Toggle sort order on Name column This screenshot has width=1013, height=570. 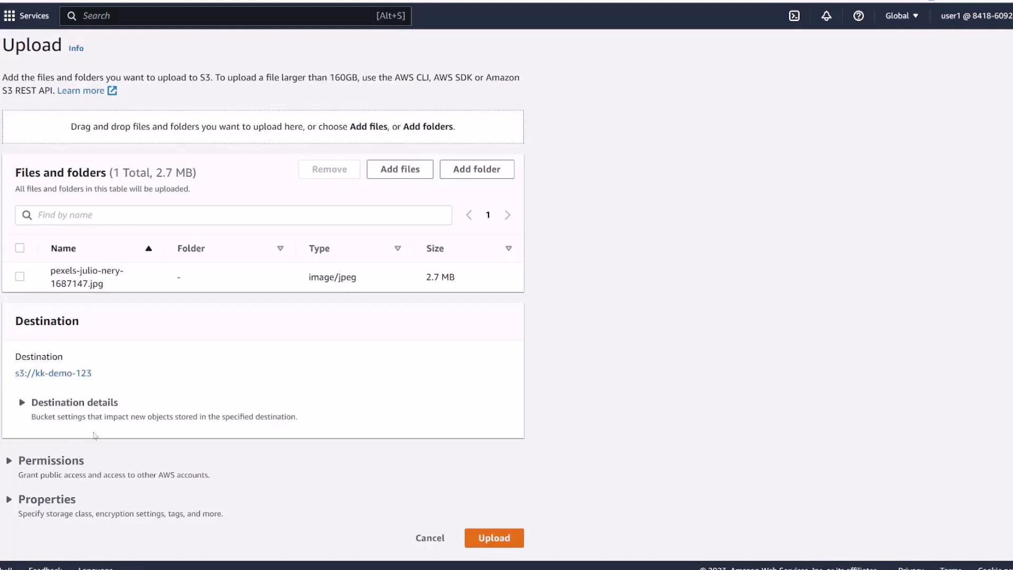pos(148,248)
